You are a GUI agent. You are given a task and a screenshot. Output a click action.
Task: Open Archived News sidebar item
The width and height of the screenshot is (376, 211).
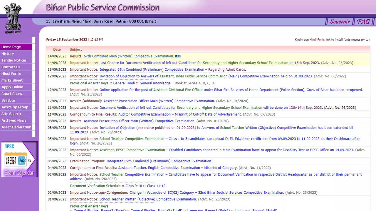pyautogui.click(x=14, y=120)
